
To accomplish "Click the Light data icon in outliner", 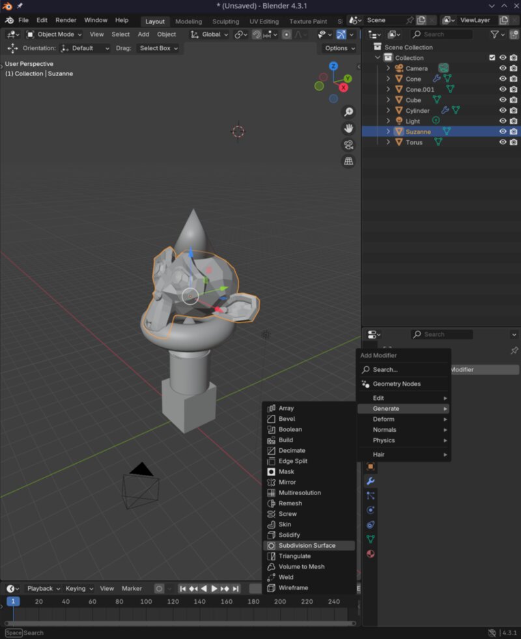I will click(x=436, y=121).
